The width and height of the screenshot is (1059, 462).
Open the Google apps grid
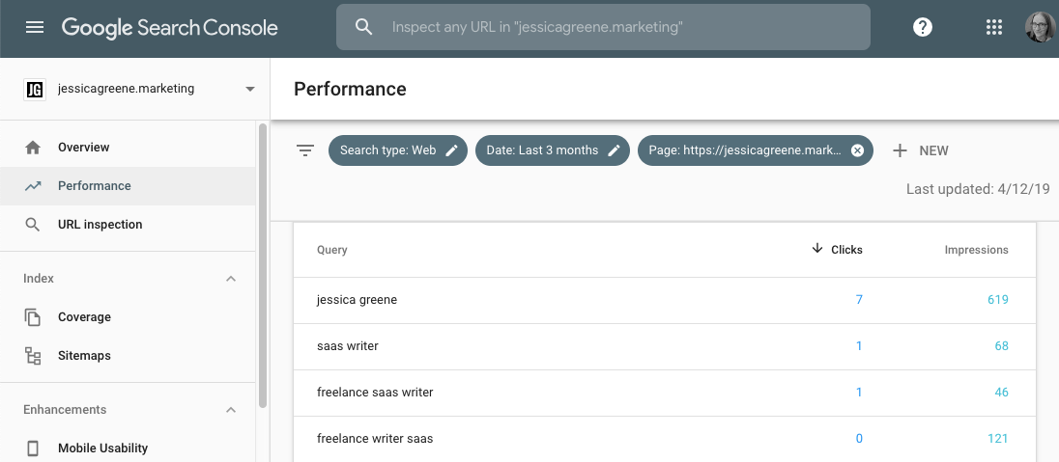[993, 27]
